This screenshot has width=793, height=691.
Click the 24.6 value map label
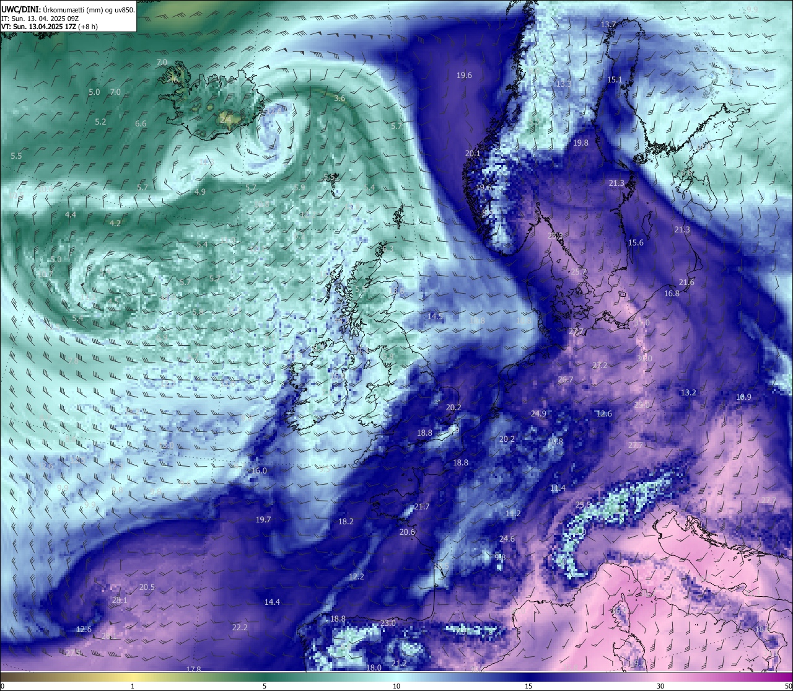tap(507, 539)
